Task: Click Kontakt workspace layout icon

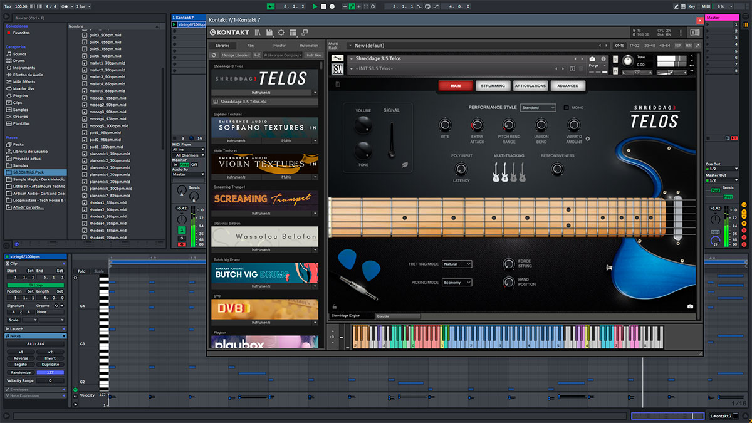Action: click(x=293, y=33)
